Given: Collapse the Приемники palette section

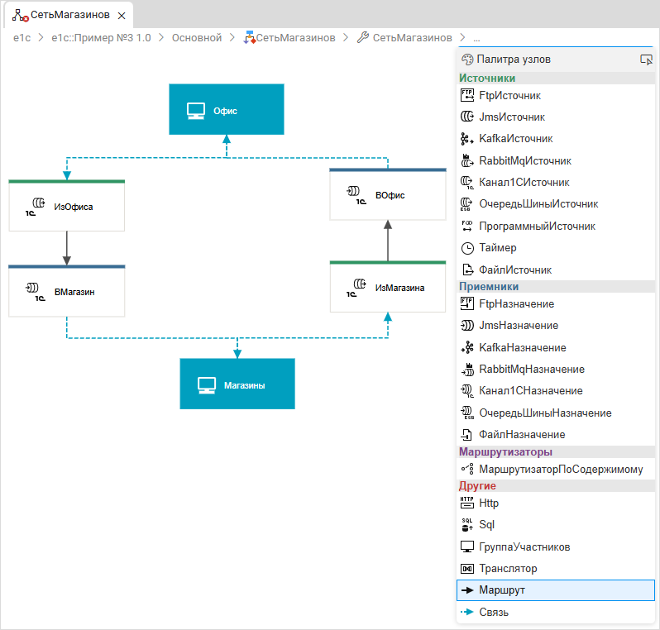Looking at the screenshot, I should (x=489, y=286).
